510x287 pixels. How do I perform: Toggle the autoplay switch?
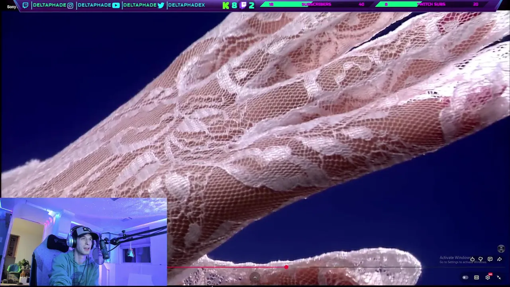point(465,277)
